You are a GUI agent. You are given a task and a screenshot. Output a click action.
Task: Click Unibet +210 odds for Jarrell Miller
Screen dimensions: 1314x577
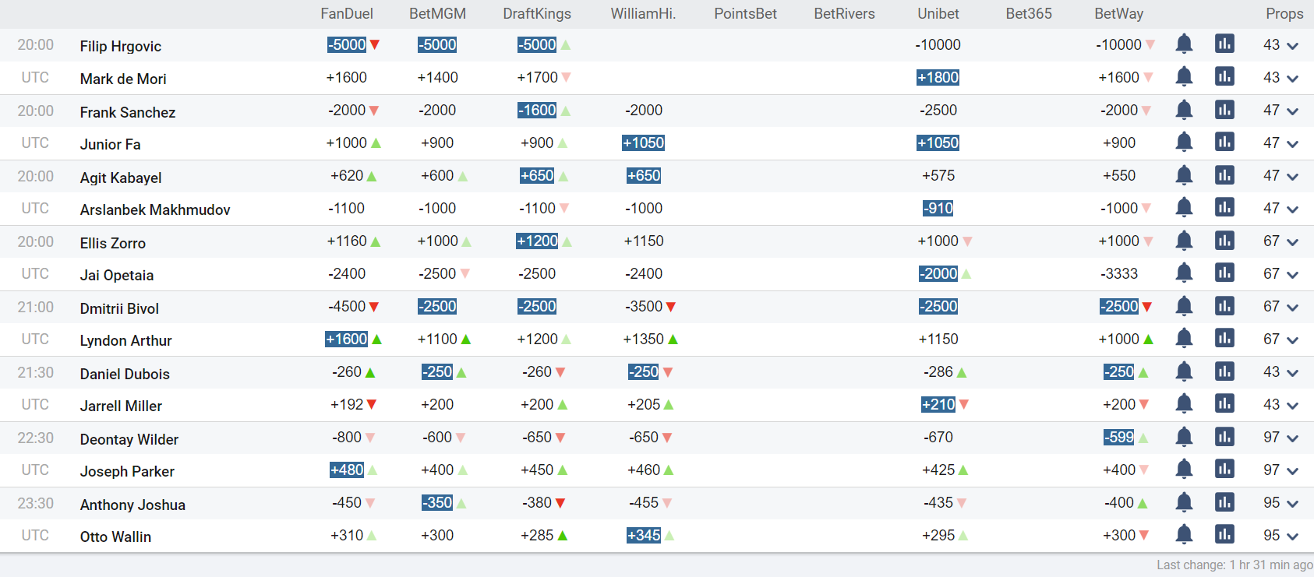pos(938,404)
